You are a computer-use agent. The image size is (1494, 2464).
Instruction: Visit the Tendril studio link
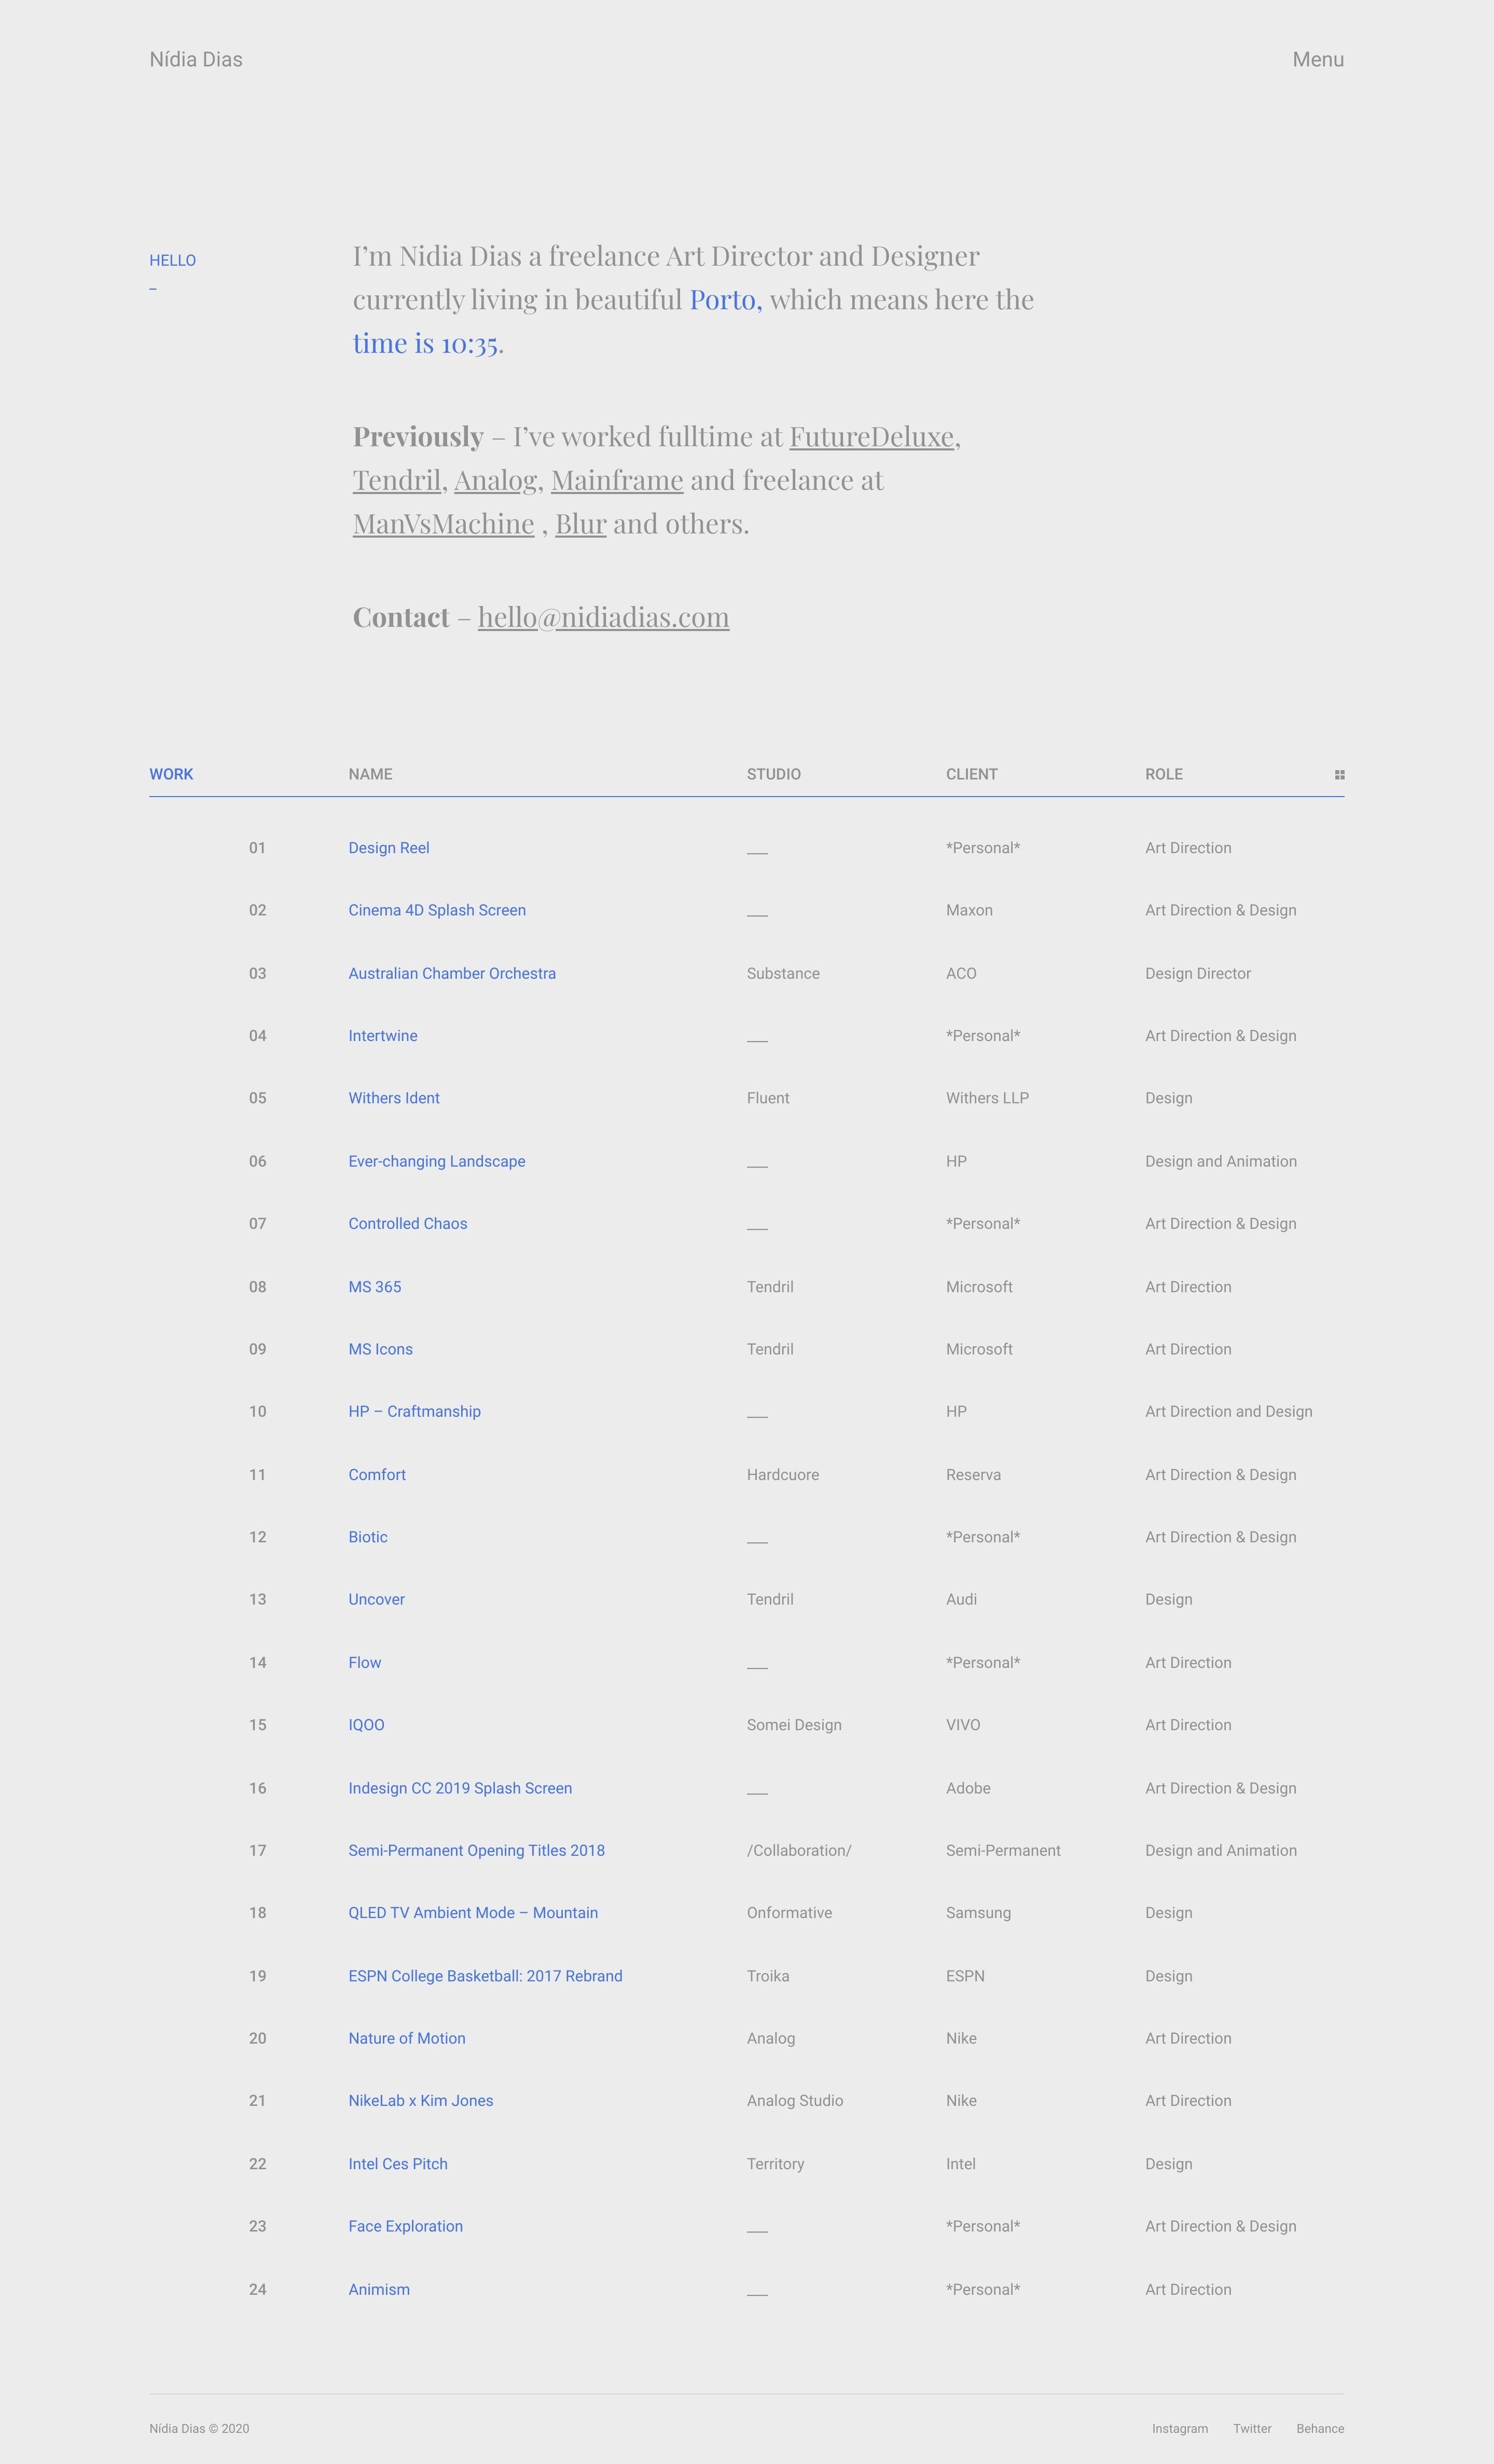click(397, 481)
